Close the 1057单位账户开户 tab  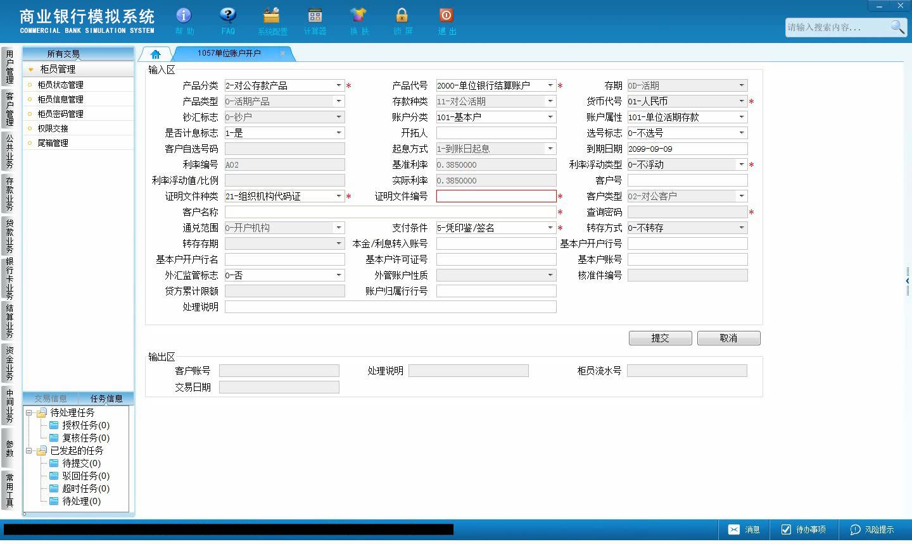pos(282,54)
